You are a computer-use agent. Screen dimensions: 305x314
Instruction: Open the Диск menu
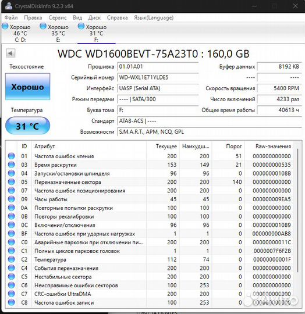94,17
